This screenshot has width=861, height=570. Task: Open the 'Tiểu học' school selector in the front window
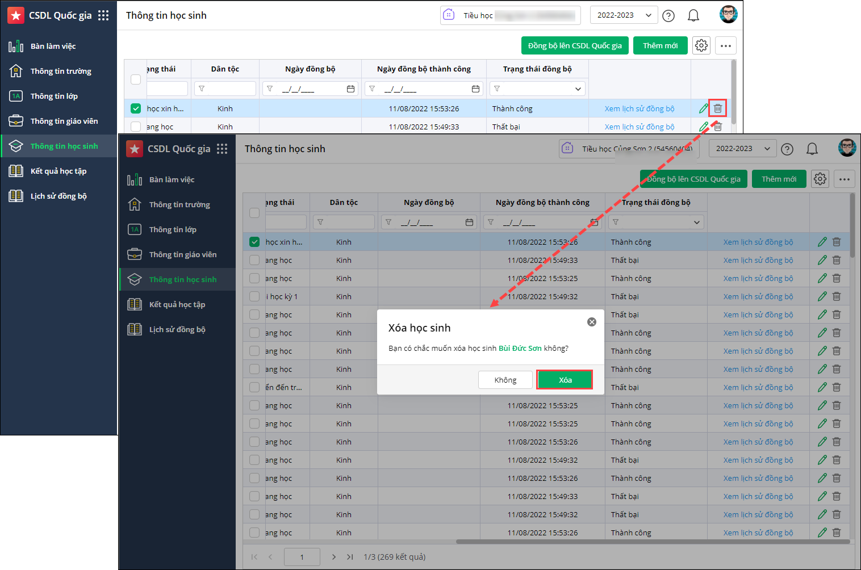tap(629, 149)
